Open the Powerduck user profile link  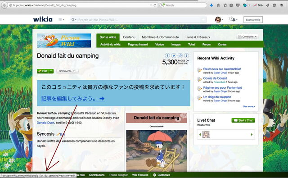(x=219, y=82)
